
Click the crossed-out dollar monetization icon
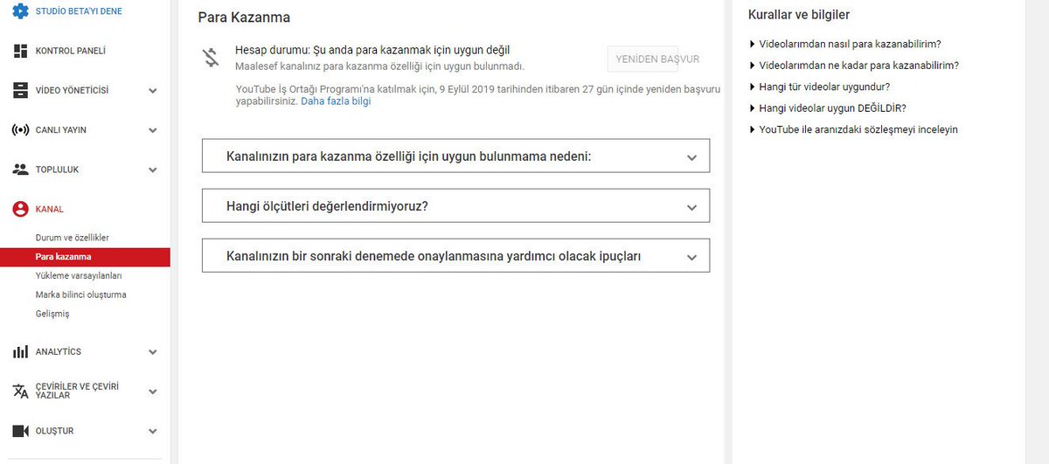pyautogui.click(x=210, y=58)
